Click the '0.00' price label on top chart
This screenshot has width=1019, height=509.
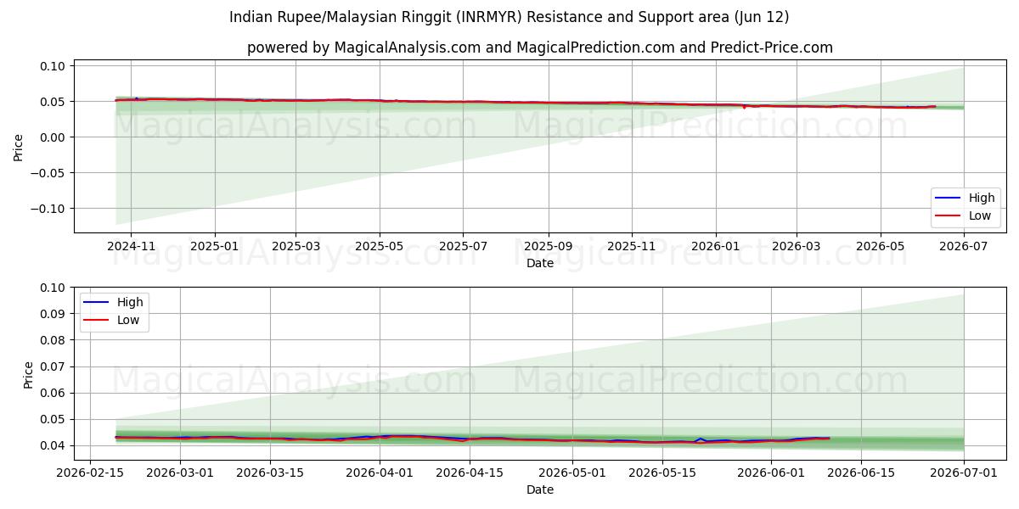(x=53, y=137)
